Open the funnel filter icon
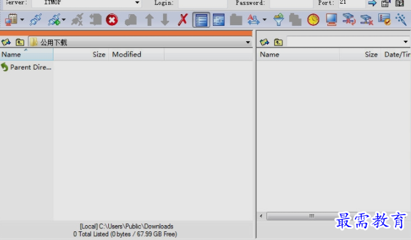The height and width of the screenshot is (240, 411). point(279,20)
